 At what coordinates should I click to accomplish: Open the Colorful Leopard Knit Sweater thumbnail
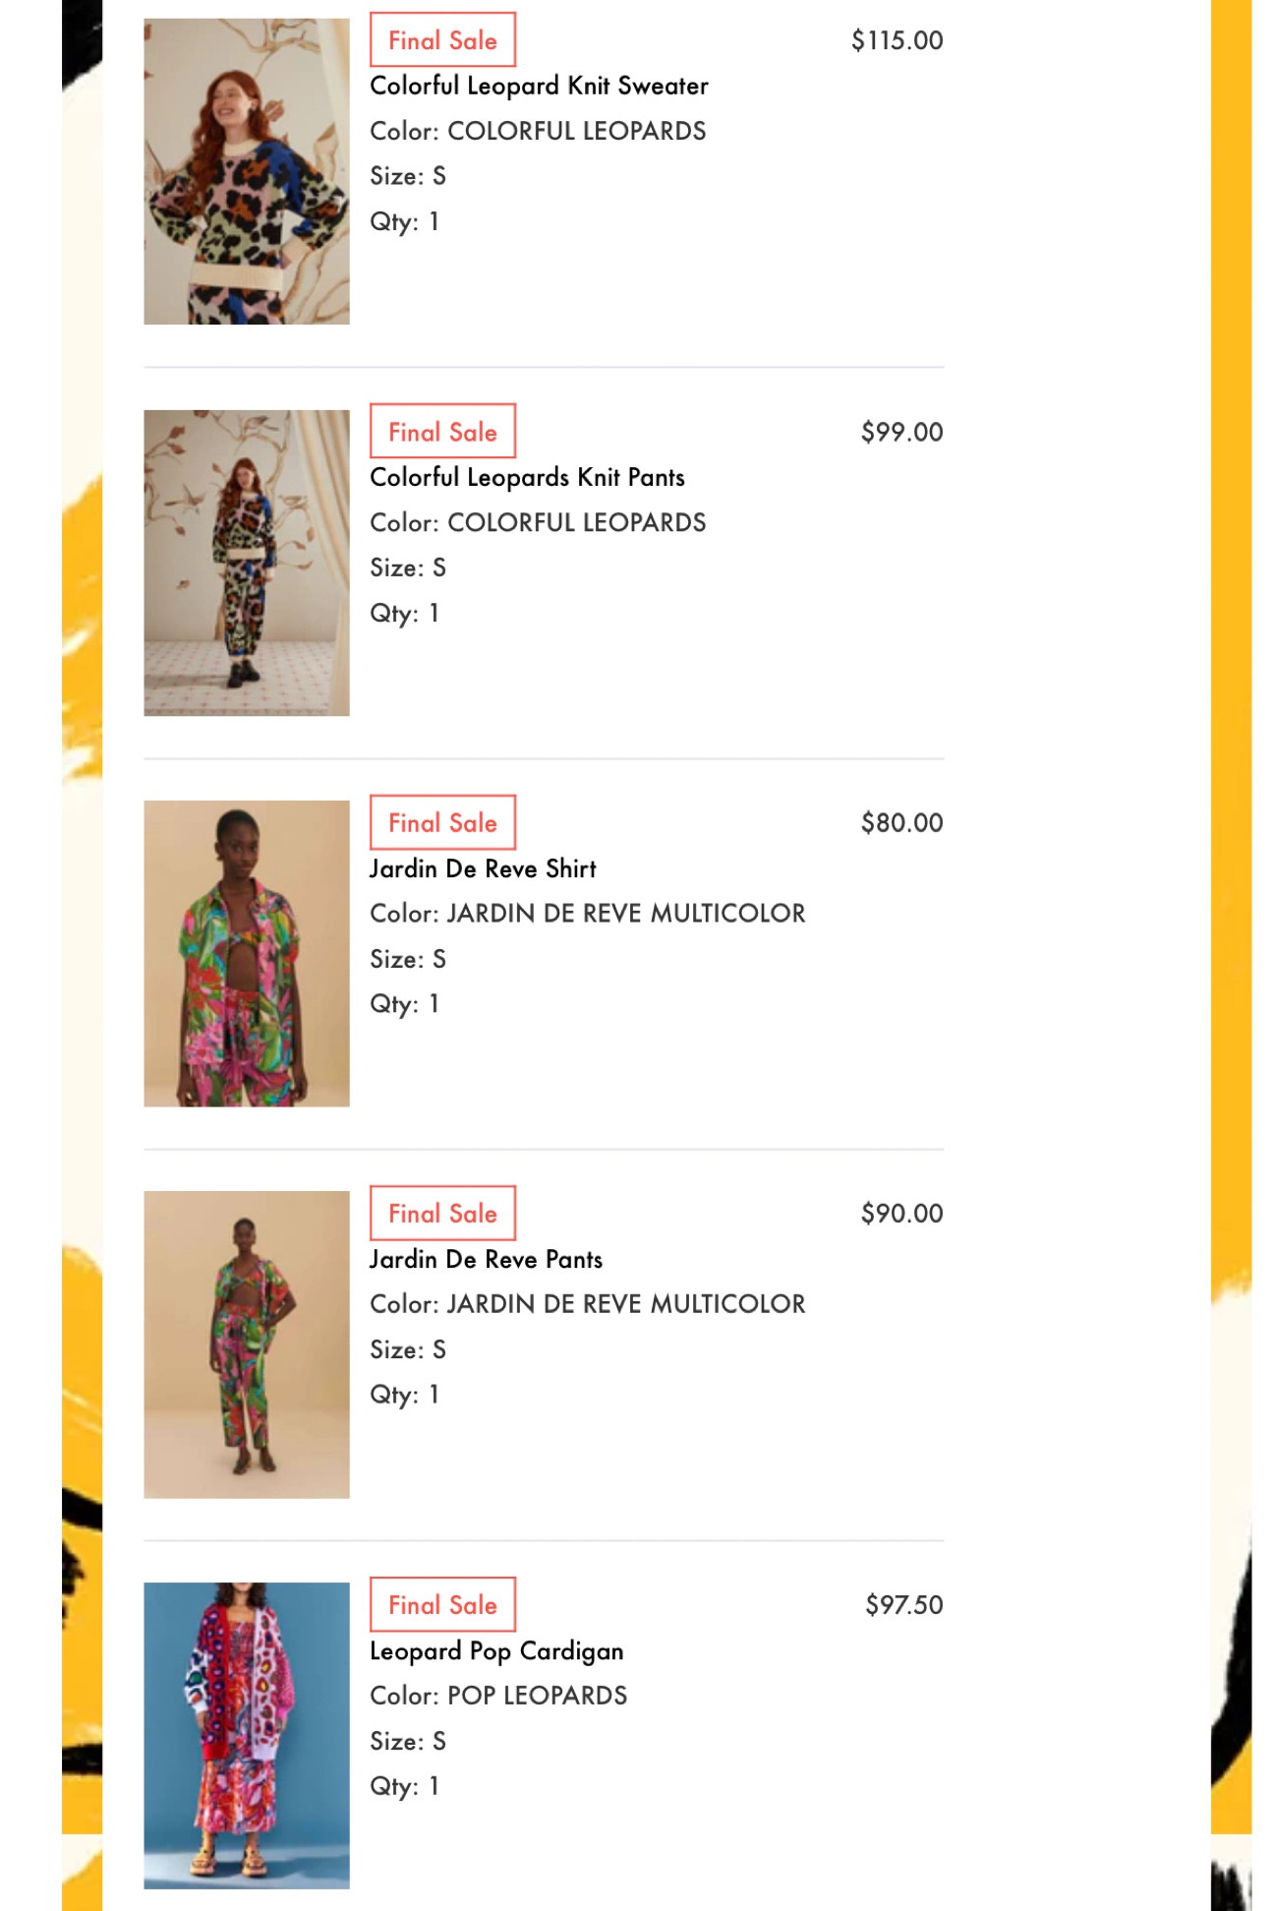point(246,171)
